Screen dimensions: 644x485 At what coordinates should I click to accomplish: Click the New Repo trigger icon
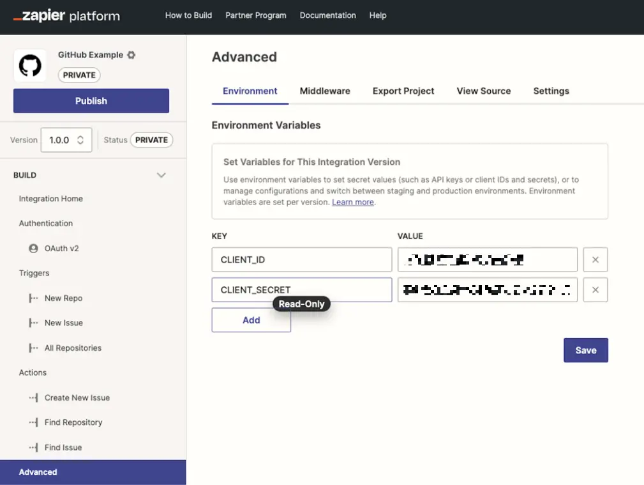(33, 298)
